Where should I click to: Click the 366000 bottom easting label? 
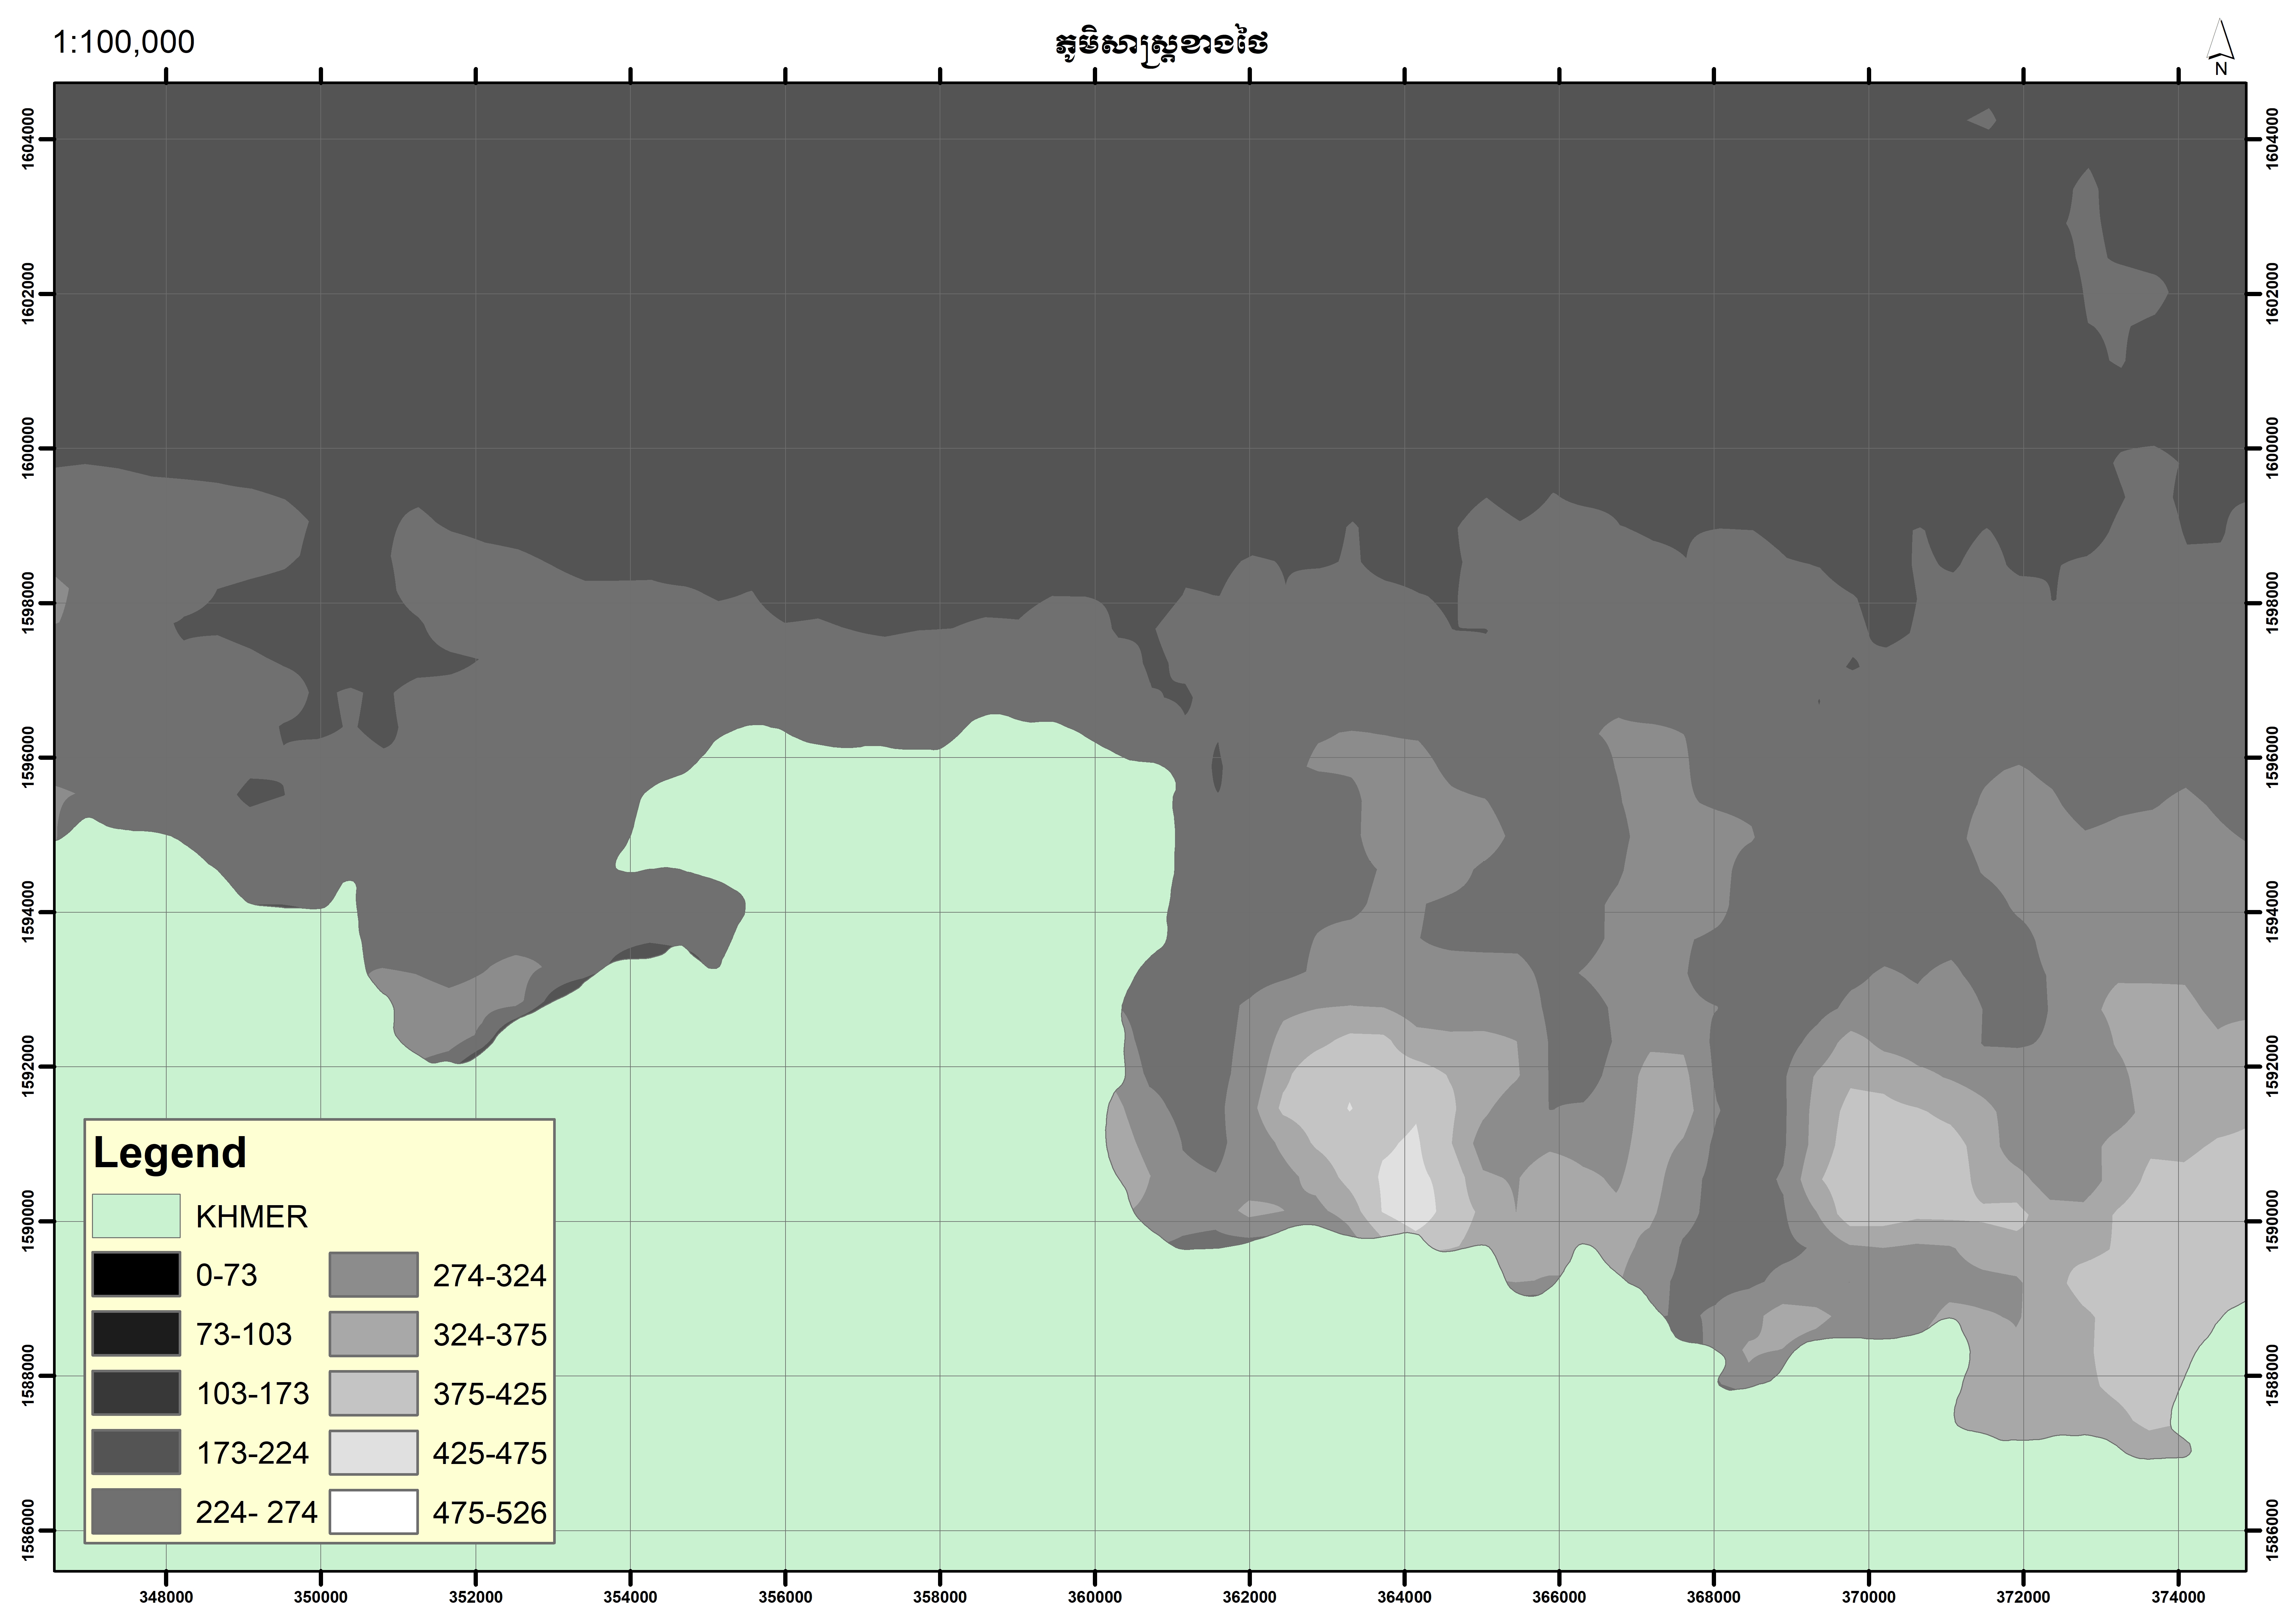click(1559, 1598)
